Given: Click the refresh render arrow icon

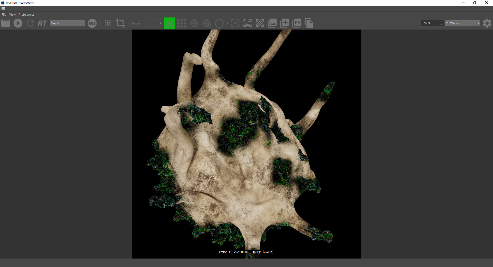Looking at the screenshot, I should (30, 23).
